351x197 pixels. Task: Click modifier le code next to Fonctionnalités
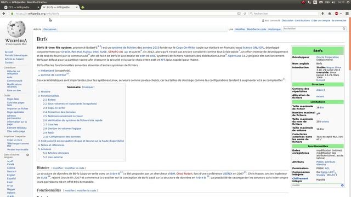click(x=87, y=190)
